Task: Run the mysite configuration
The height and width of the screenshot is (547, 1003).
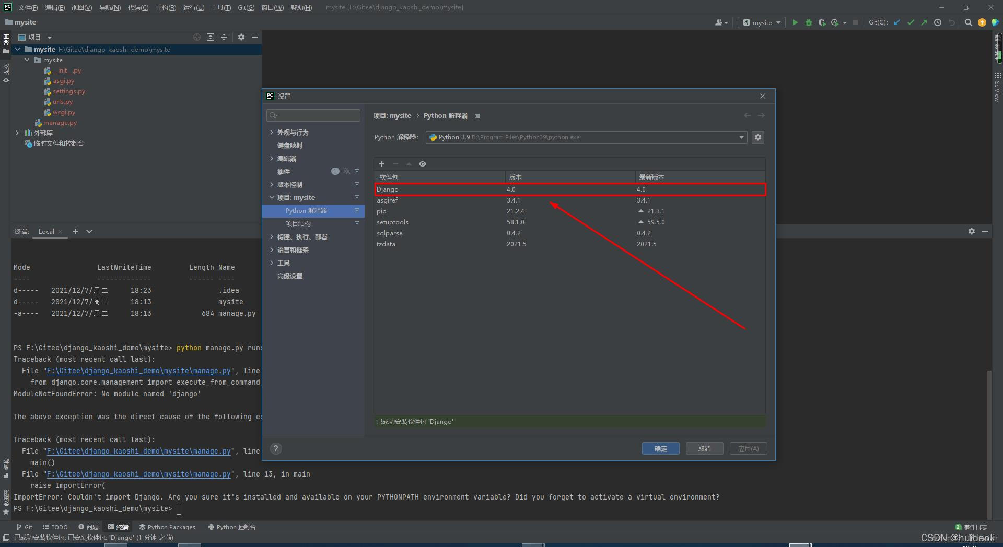Action: pos(795,22)
